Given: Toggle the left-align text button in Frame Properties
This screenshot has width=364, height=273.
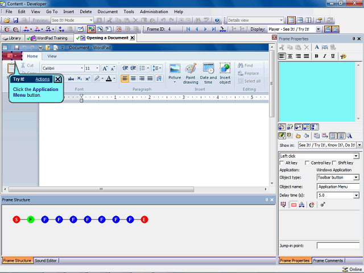Looking at the screenshot, I should (282, 56).
